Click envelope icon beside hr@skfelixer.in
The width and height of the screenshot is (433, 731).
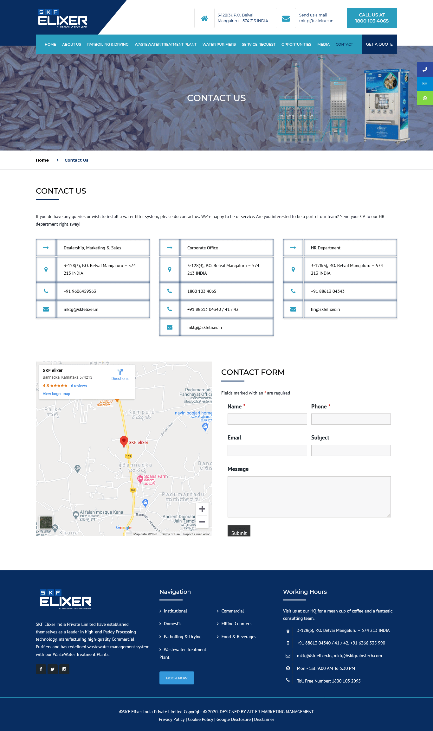pyautogui.click(x=293, y=309)
